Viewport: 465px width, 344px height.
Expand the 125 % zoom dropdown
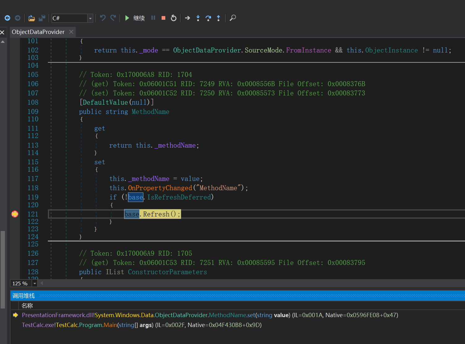pyautogui.click(x=35, y=283)
